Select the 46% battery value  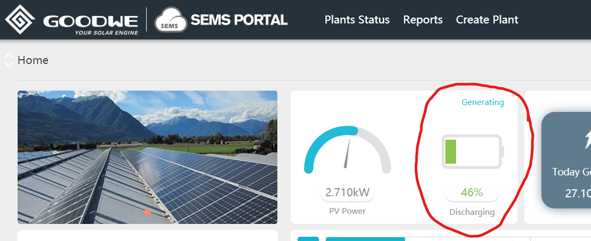pyautogui.click(x=472, y=193)
